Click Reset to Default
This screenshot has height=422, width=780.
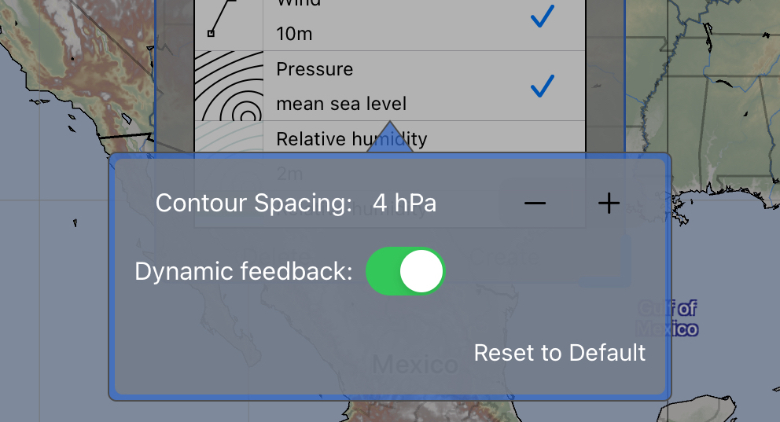tap(560, 353)
